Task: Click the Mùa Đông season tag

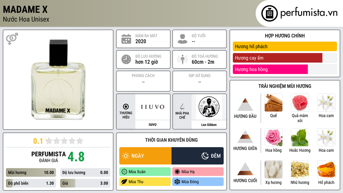Action: point(198,182)
